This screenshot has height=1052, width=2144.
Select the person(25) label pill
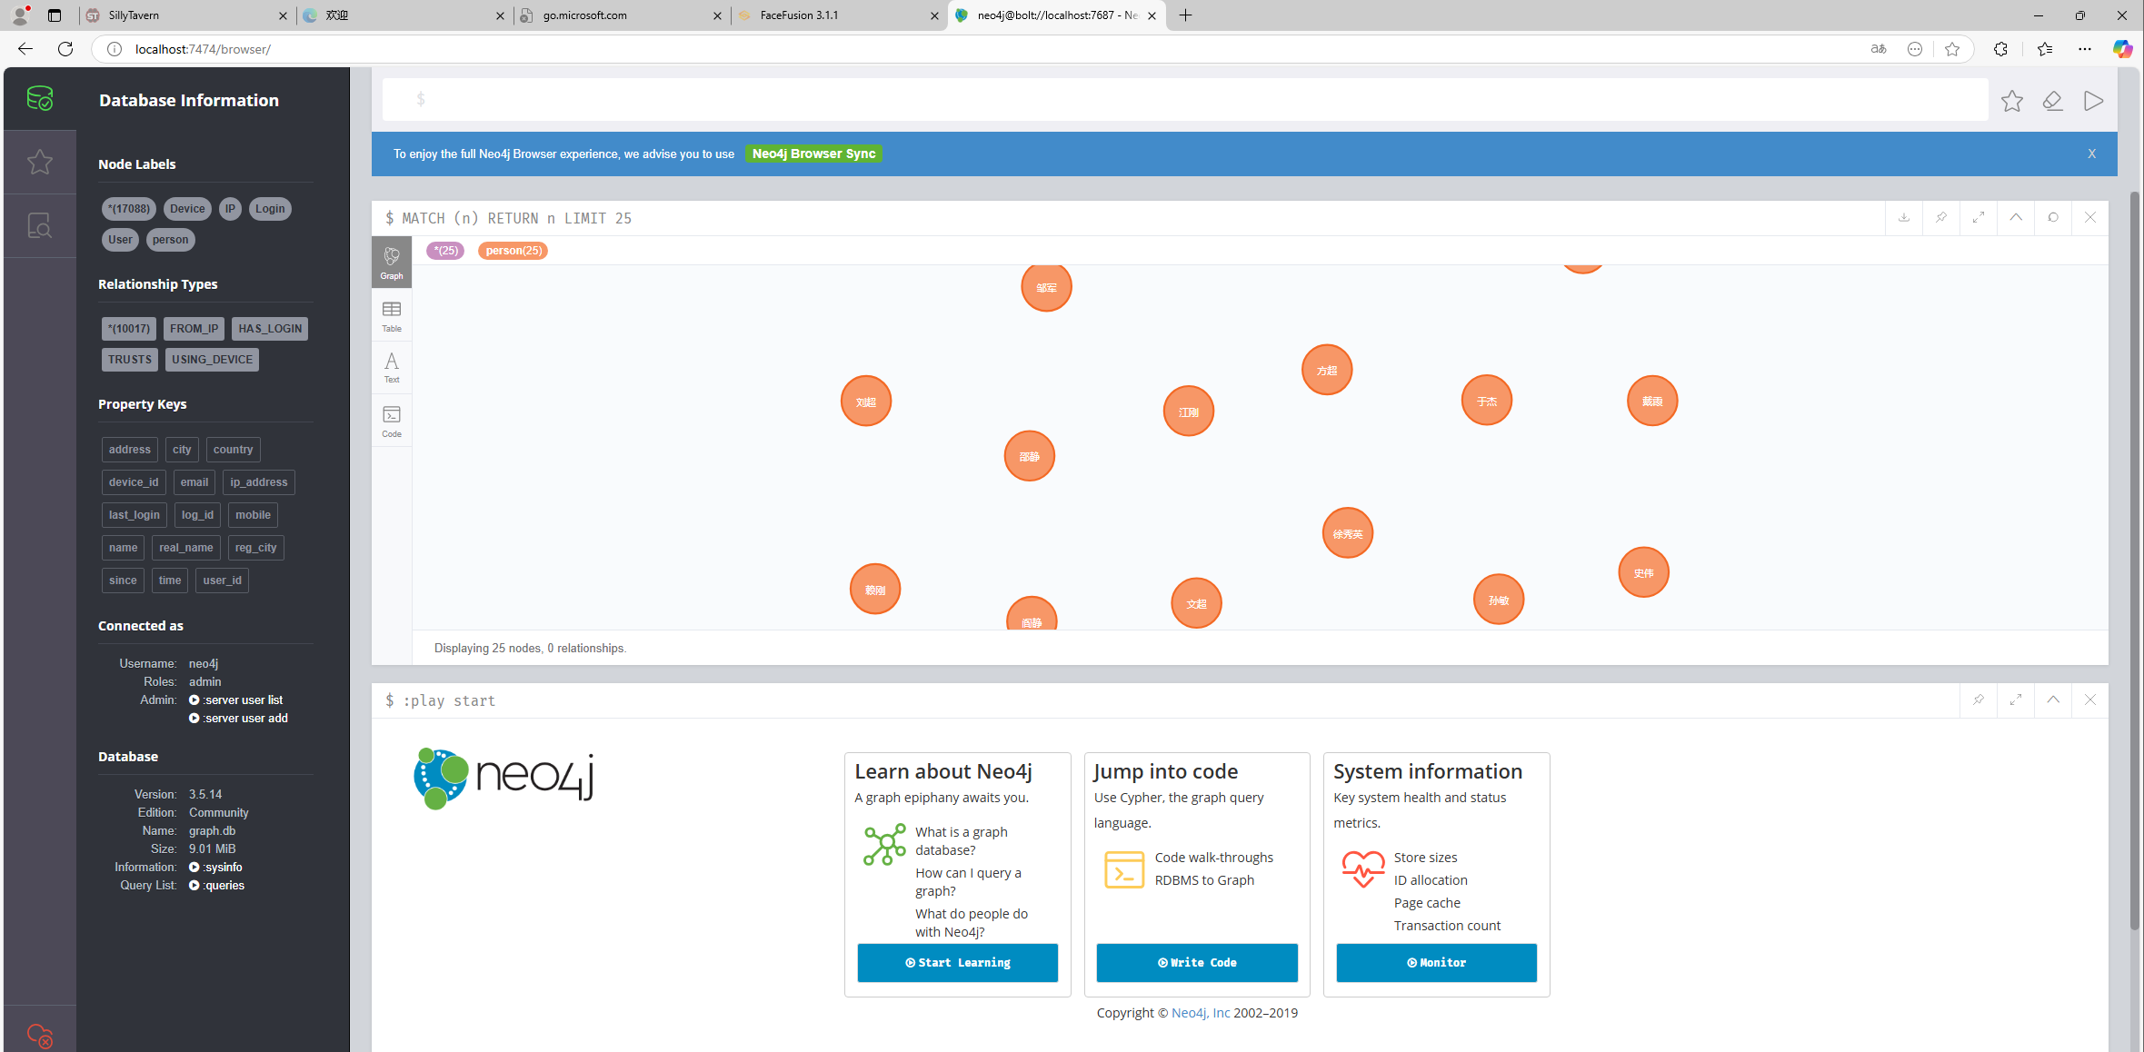point(513,251)
